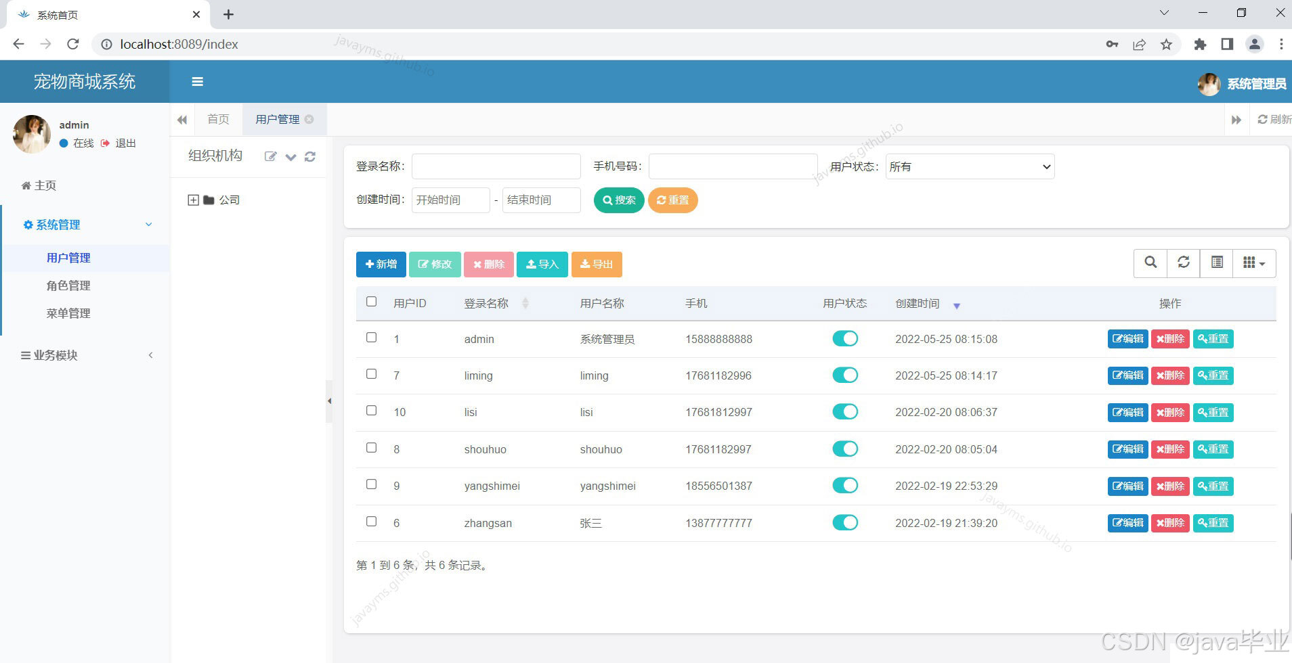Open the browser extensions puzzle icon
Screen dimensions: 1292x663
(1200, 45)
